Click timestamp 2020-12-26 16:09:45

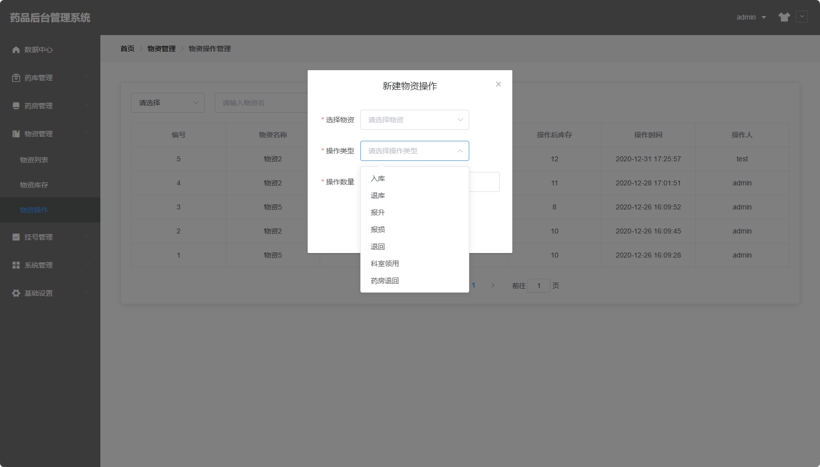pyautogui.click(x=648, y=231)
